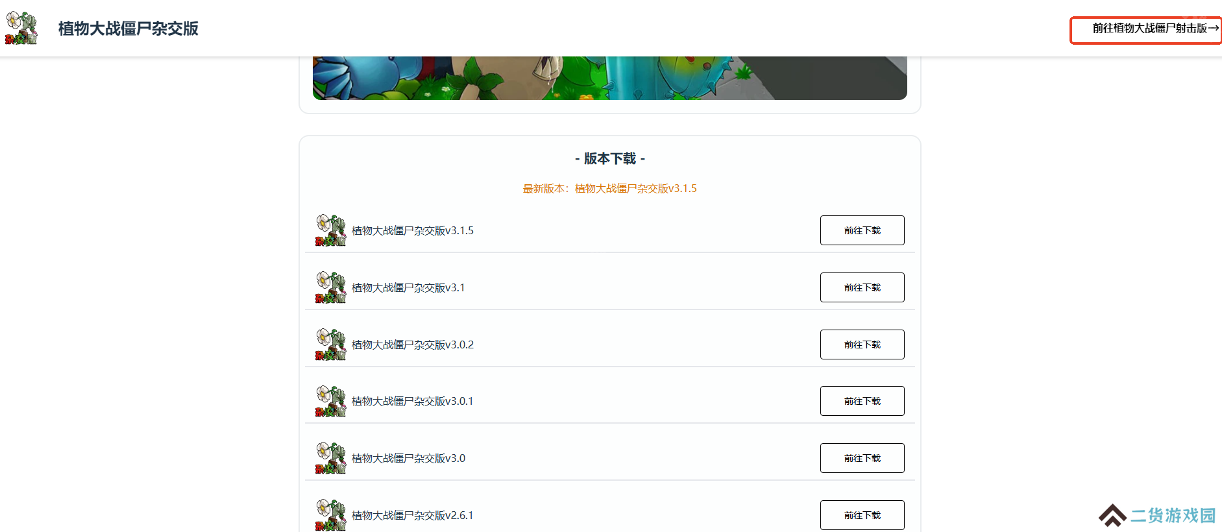This screenshot has width=1222, height=532.
Task: Click 前往下载 for version v3.0.1
Action: (x=862, y=401)
